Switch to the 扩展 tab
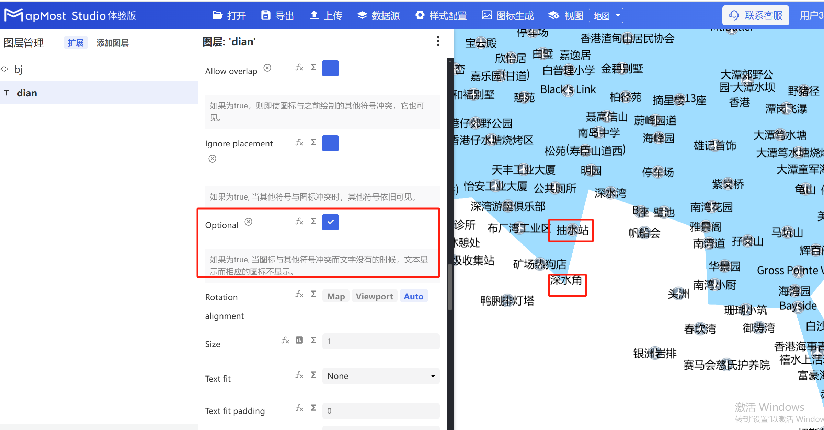Screen dimensions: 824x430 [76, 43]
